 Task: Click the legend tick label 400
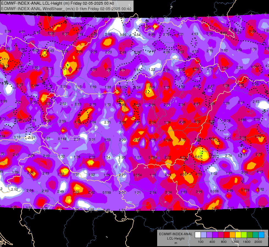pyautogui.click(x=212, y=242)
